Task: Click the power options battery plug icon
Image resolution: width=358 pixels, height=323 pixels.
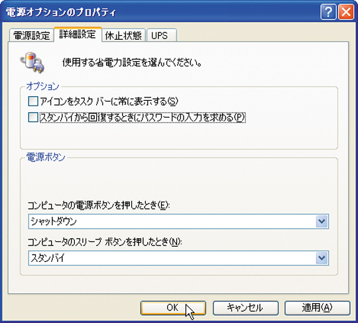Action: (x=32, y=62)
